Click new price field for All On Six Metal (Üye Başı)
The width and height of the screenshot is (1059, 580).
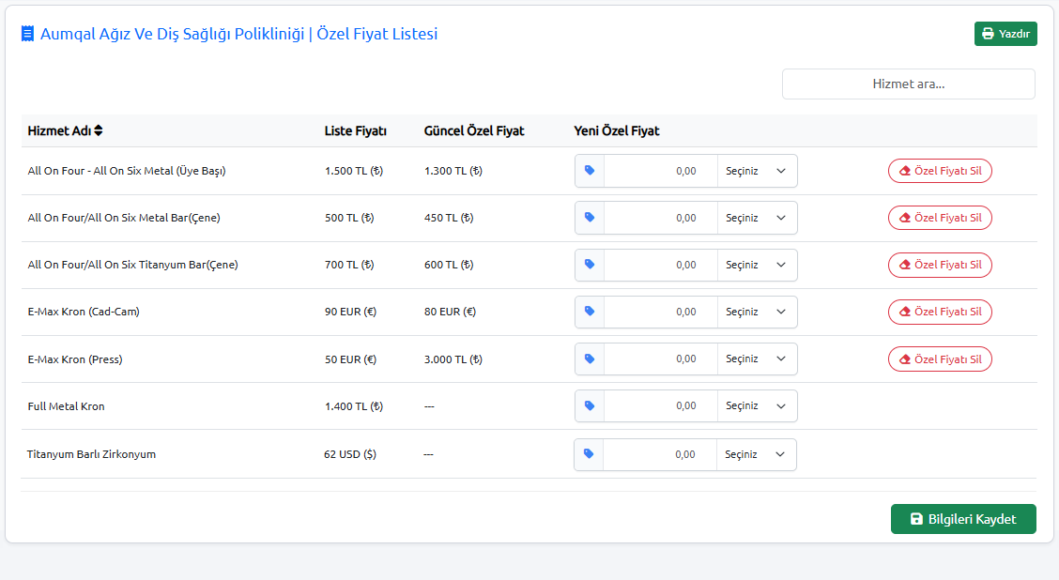pos(661,171)
